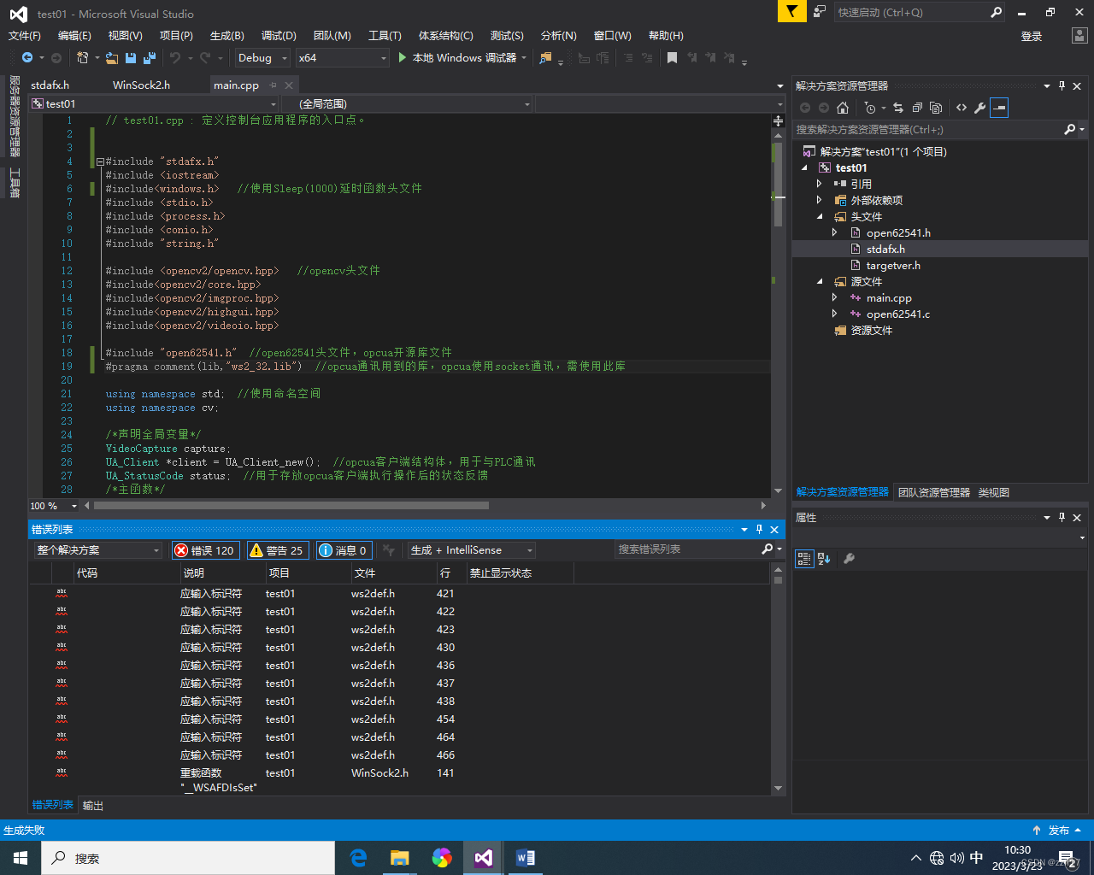Open Microsoft Word from the taskbar

526,858
